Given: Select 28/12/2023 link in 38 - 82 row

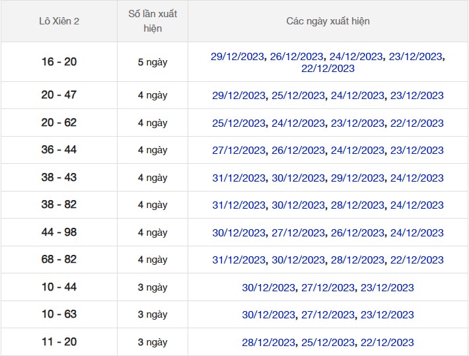Looking at the screenshot, I should (x=357, y=205).
